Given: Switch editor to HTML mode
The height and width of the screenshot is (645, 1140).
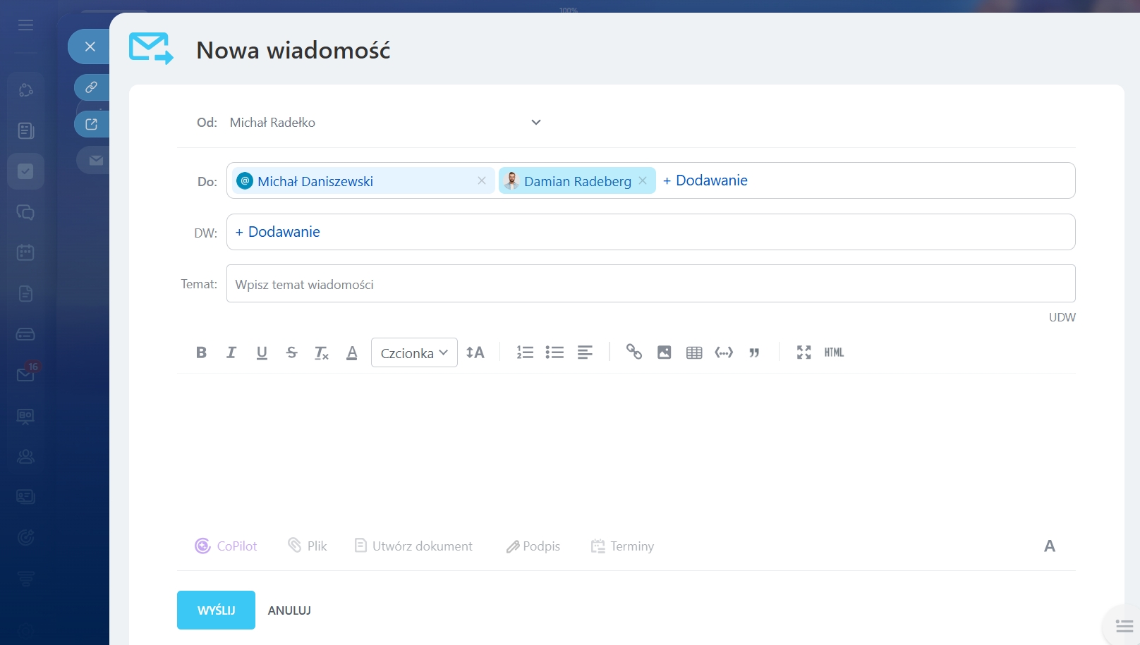Looking at the screenshot, I should [834, 352].
